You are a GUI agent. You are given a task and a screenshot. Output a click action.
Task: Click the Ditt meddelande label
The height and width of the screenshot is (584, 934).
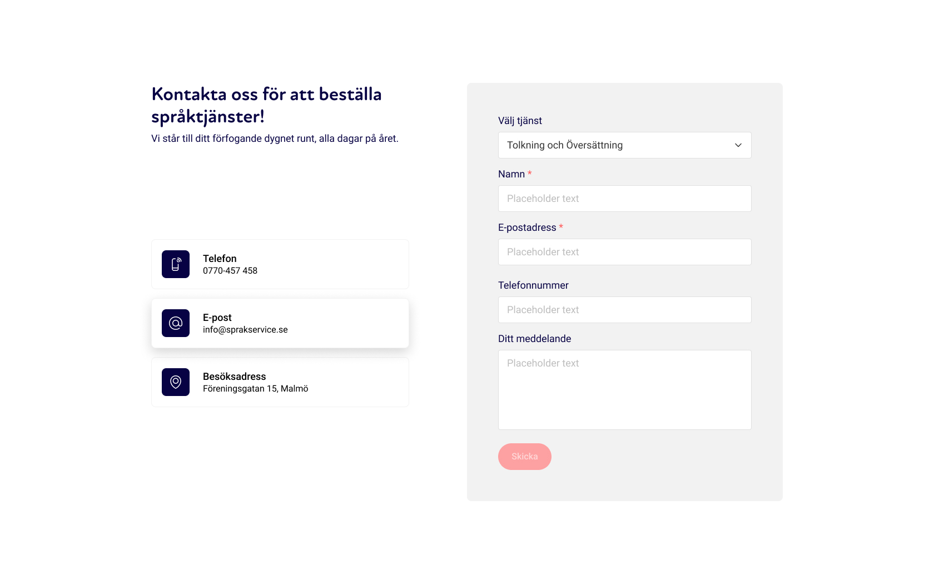point(535,339)
